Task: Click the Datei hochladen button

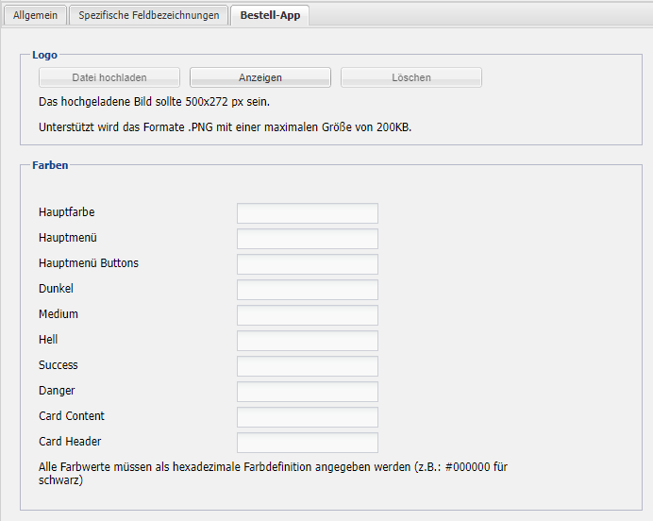Action: coord(109,77)
